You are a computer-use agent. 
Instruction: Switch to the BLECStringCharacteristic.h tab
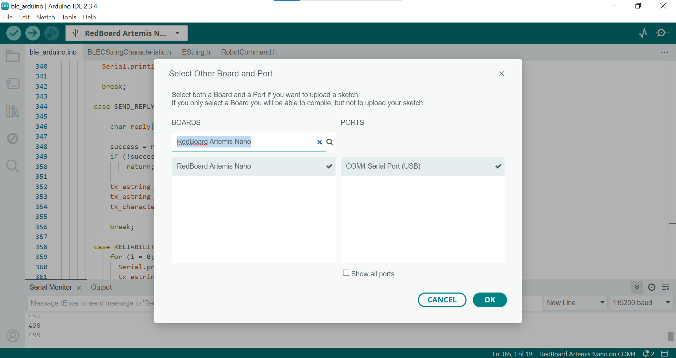coord(129,52)
